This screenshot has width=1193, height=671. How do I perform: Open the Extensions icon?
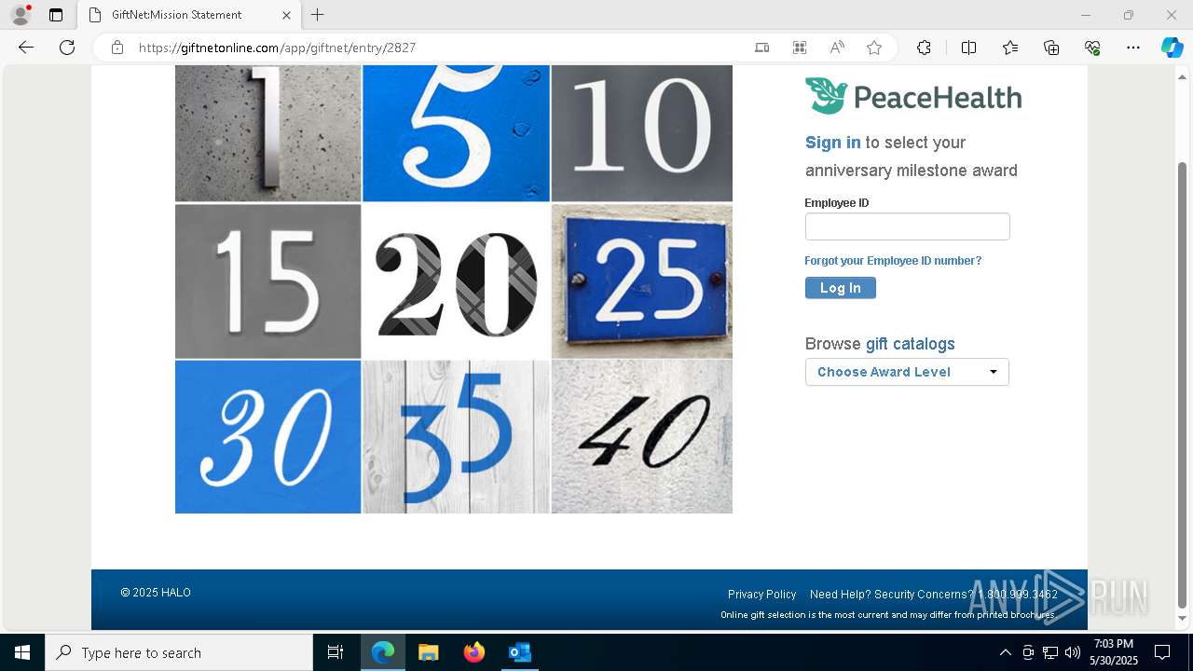pos(924,48)
